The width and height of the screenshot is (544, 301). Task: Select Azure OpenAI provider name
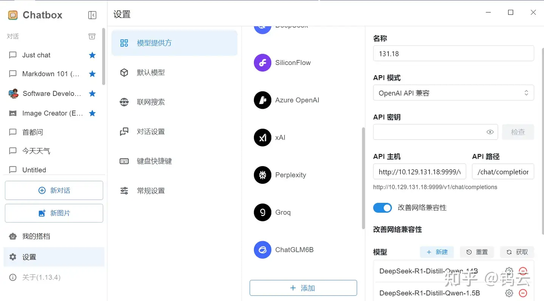(x=297, y=100)
